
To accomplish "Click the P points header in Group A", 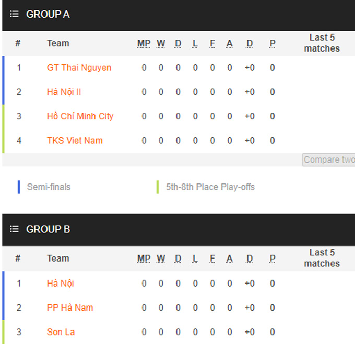I will pos(273,43).
